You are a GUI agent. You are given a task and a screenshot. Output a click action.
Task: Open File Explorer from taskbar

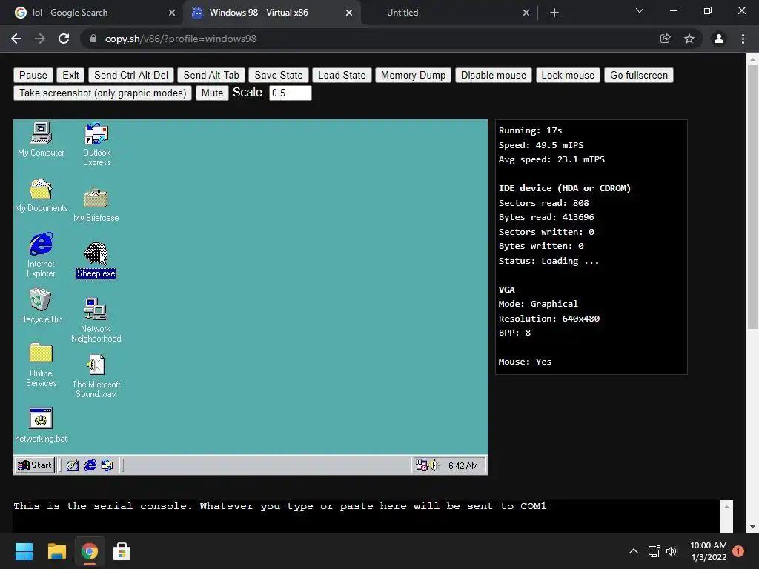coord(56,551)
